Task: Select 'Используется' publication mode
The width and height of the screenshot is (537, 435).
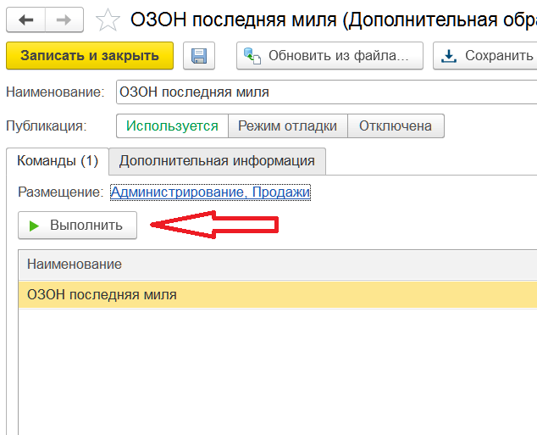Action: [172, 126]
